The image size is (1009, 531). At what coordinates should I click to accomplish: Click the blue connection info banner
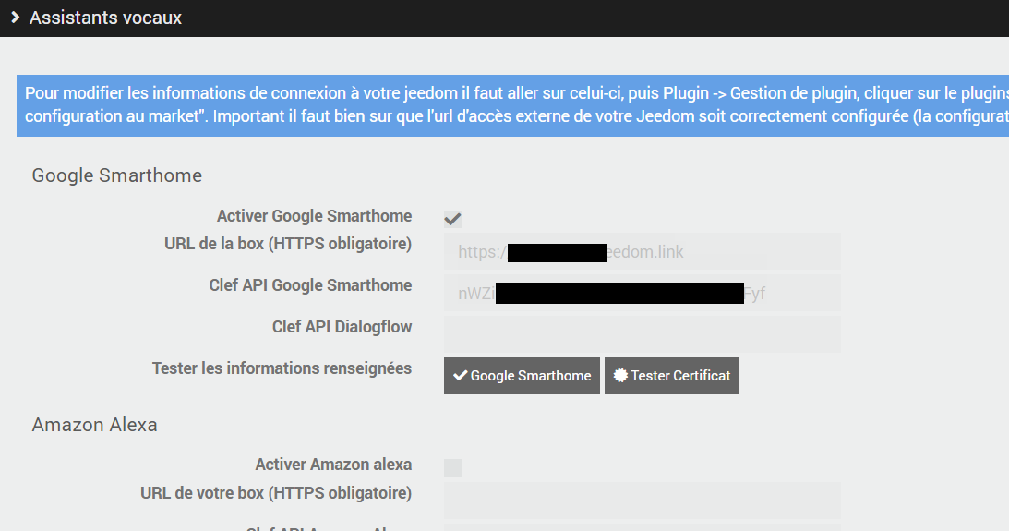(512, 105)
